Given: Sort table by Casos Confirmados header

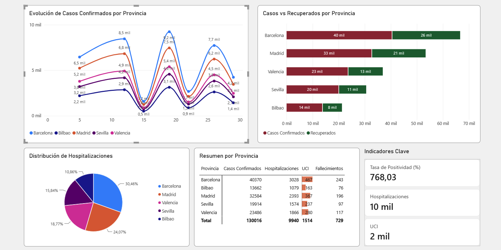Looking at the screenshot, I should click(x=242, y=169).
